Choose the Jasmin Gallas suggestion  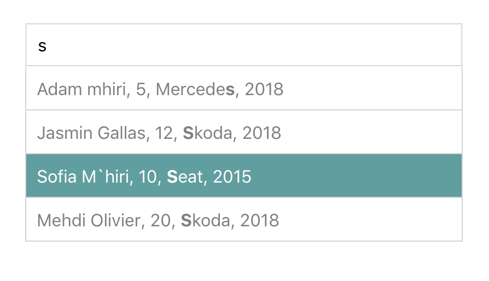point(244,132)
